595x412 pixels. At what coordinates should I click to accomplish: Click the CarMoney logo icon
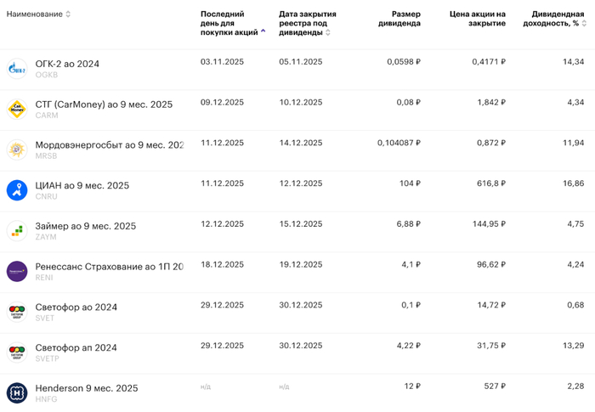click(17, 109)
